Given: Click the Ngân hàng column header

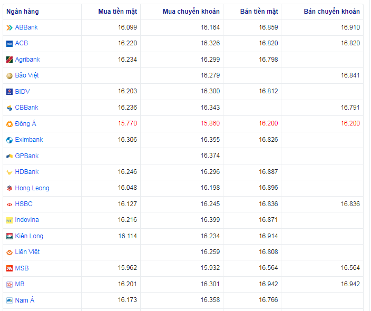Looking at the screenshot, I should pyautogui.click(x=23, y=12).
